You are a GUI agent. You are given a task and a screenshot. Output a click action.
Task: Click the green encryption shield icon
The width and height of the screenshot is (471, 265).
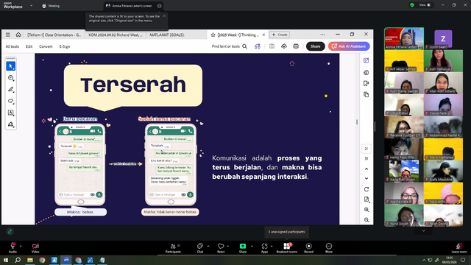(x=412, y=5)
